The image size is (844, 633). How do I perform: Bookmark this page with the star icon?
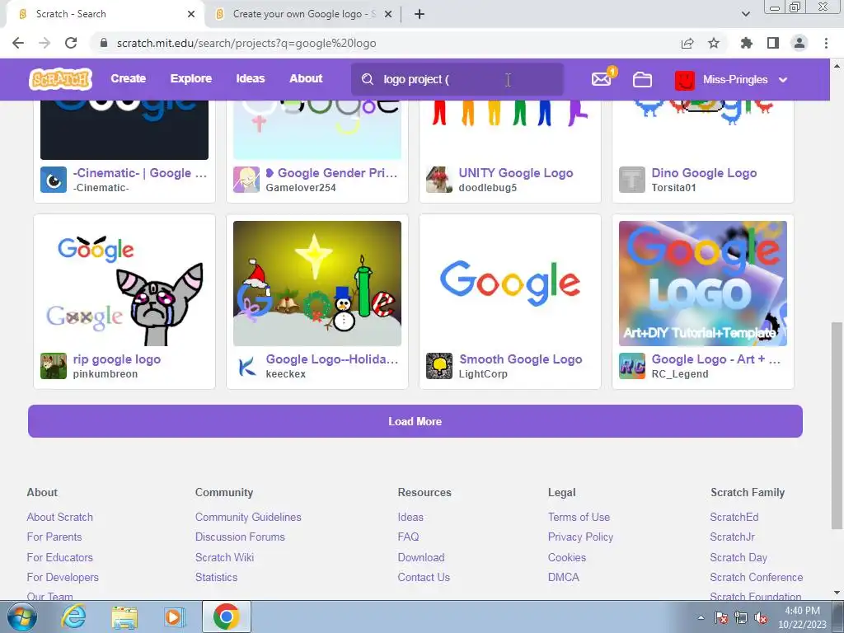[x=714, y=43]
